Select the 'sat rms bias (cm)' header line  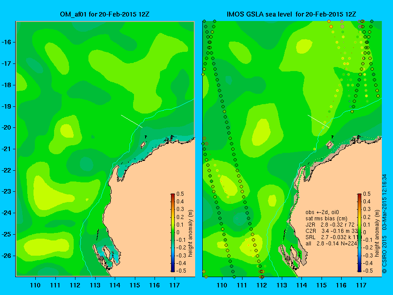coord(326,219)
